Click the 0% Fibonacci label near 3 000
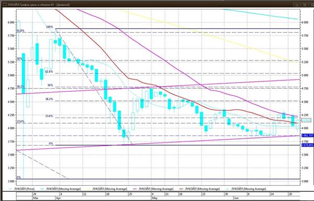The width and height of the screenshot is (314, 201). pos(18,177)
